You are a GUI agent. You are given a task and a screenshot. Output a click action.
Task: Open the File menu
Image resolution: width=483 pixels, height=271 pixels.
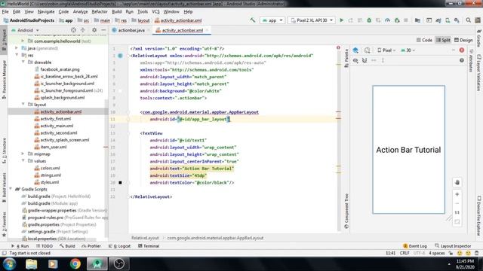click(x=5, y=12)
